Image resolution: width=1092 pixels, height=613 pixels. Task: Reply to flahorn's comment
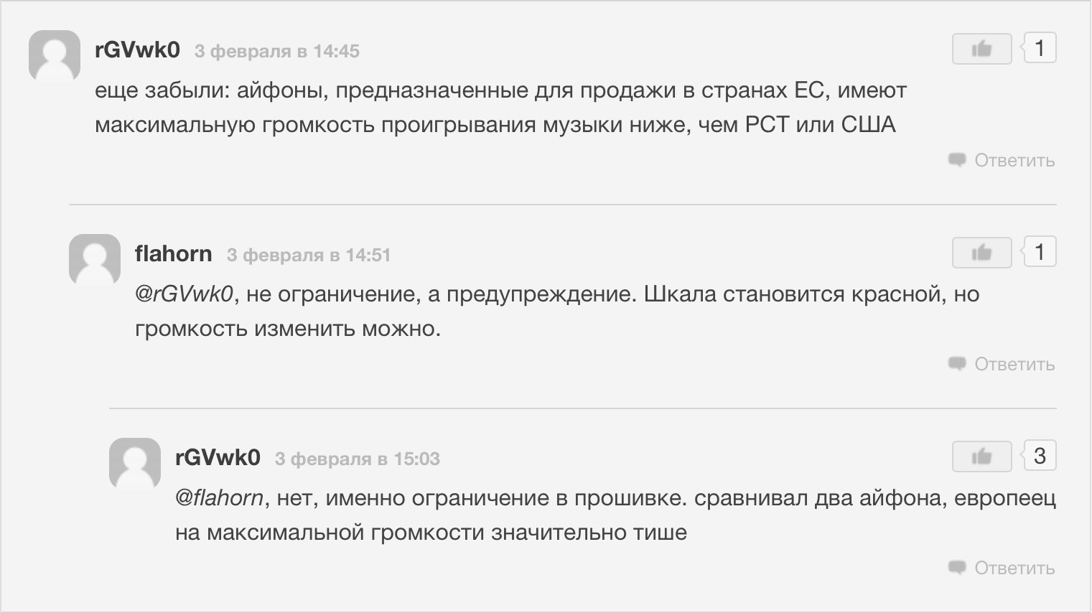click(x=1002, y=364)
